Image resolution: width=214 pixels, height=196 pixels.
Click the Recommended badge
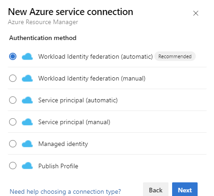[x=175, y=56]
